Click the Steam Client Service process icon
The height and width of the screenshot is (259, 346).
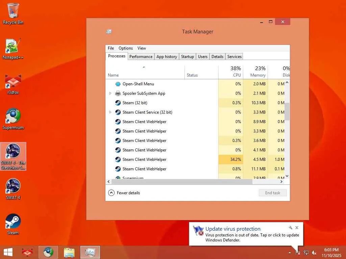(118, 112)
